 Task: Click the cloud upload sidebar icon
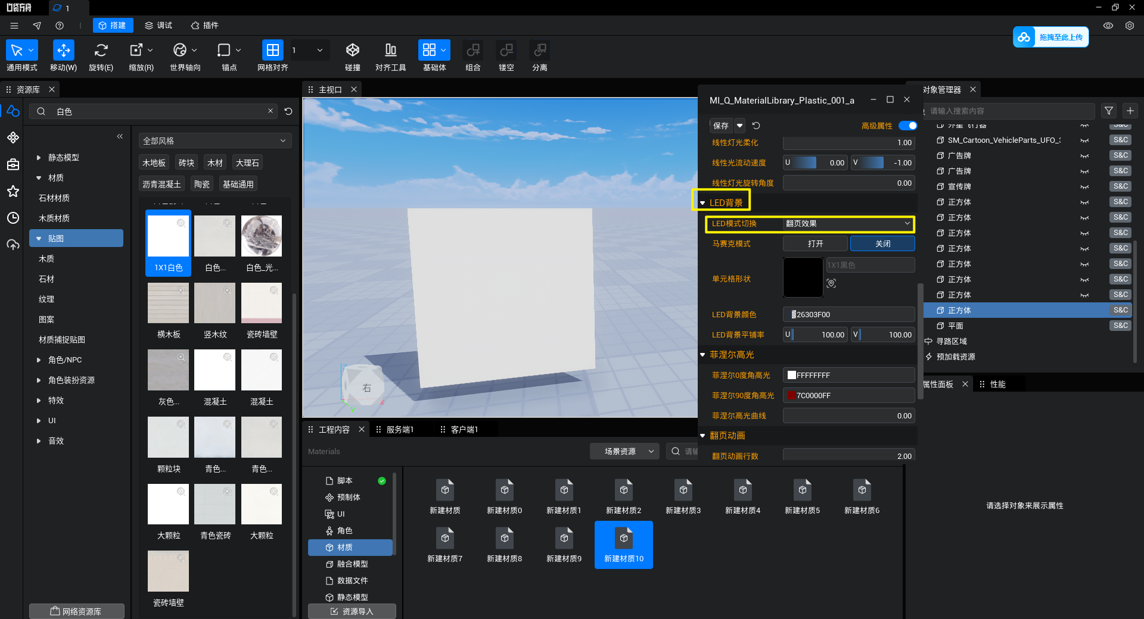click(x=13, y=245)
